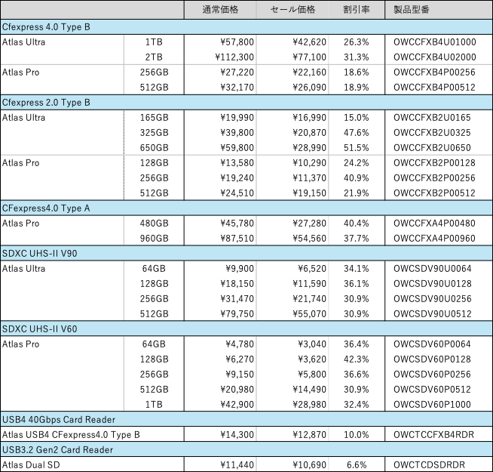Viewport: 493px width, 472px height.
Task: Click the sale price ¥3,040
Action: click(312, 344)
